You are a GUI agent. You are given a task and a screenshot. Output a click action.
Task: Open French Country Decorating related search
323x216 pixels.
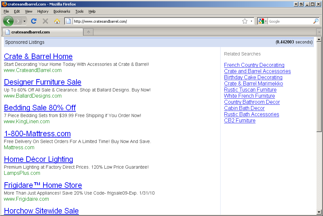pos(254,65)
